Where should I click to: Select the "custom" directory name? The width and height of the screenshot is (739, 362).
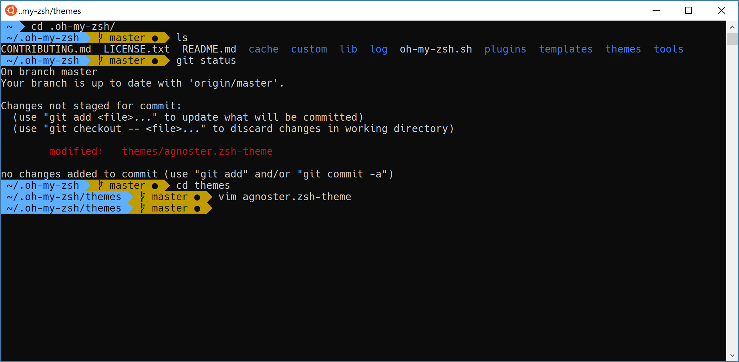[309, 49]
